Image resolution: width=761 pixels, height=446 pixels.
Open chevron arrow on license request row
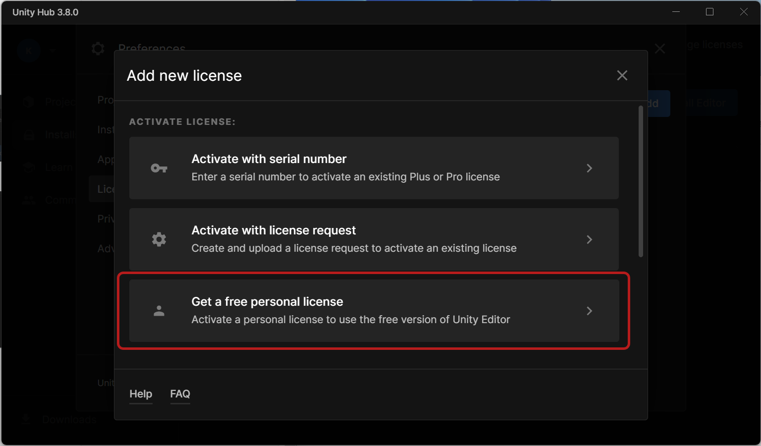[590, 239]
